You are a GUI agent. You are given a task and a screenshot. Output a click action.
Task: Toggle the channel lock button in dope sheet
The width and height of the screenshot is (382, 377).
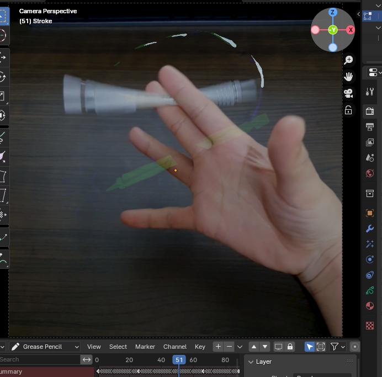(290, 347)
